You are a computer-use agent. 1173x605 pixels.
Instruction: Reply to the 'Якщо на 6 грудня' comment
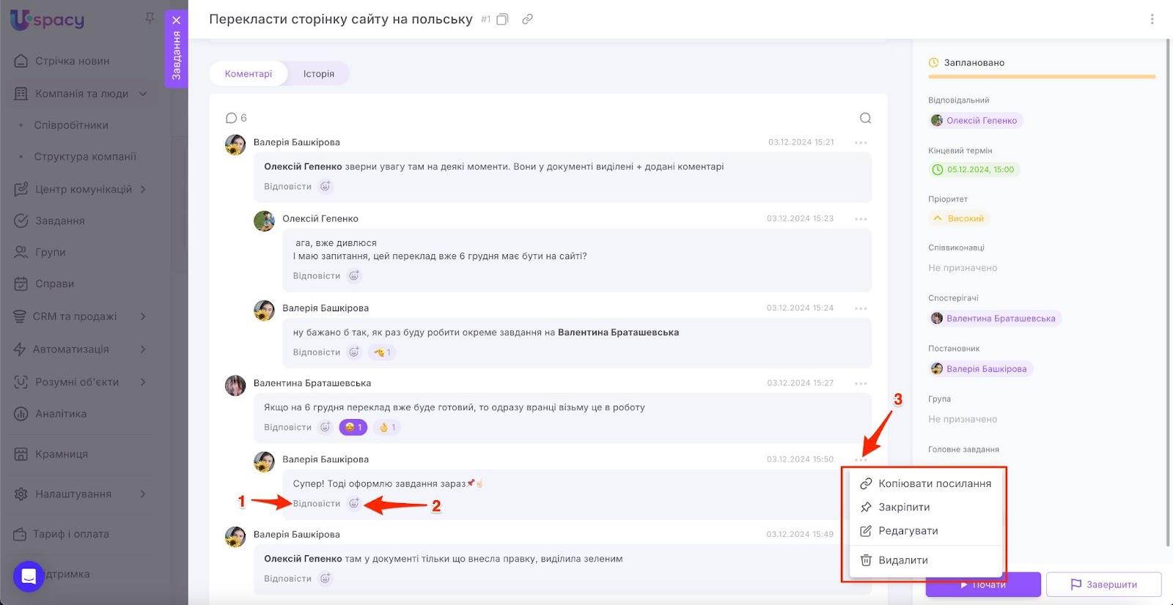(287, 428)
